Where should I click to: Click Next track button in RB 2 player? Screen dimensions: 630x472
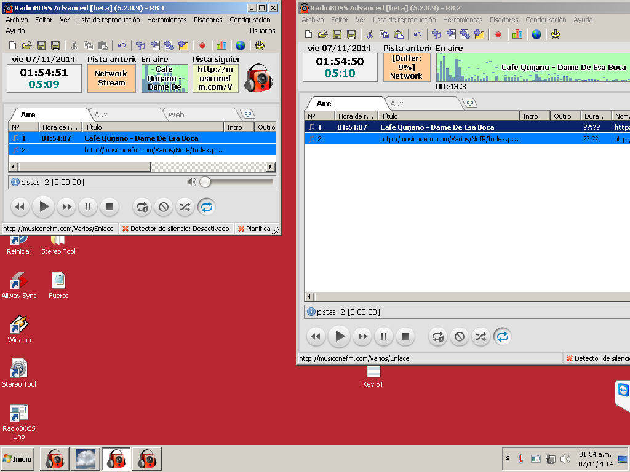pyautogui.click(x=362, y=337)
